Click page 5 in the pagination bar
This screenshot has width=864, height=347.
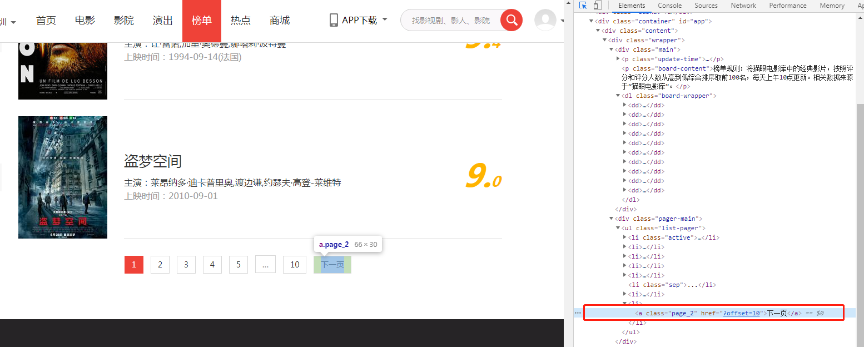pyautogui.click(x=238, y=264)
